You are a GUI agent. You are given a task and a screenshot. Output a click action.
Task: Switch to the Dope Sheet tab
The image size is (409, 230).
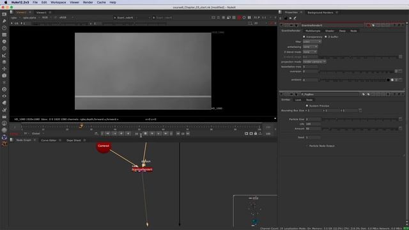73,141
